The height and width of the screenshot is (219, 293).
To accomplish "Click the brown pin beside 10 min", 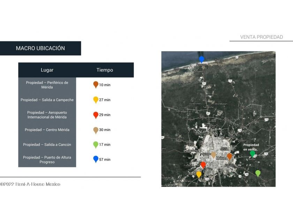I will coord(96,84).
